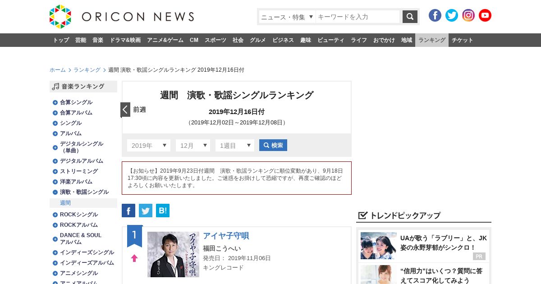Expand デジタルアルバム plus icon

click(x=55, y=161)
